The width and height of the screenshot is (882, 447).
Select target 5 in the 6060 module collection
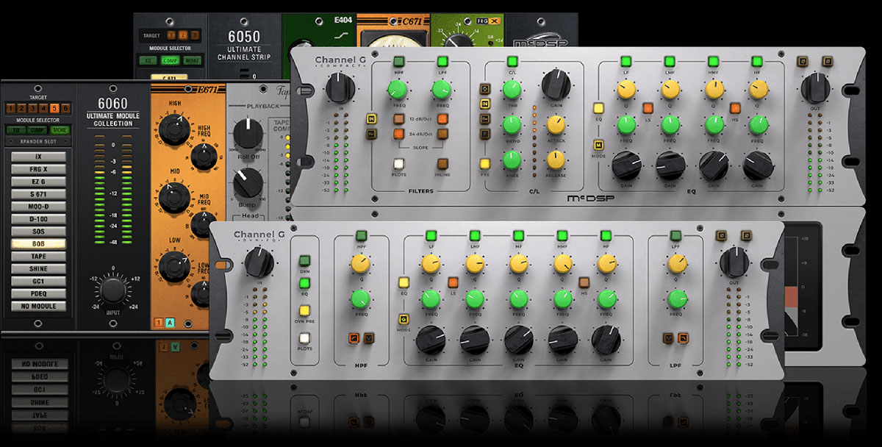(x=55, y=108)
